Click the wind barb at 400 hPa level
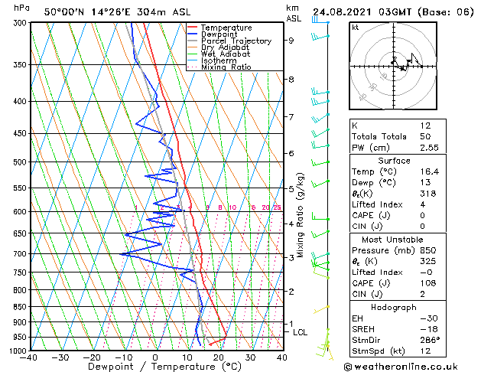This screenshot has width=481, height=372. point(320,101)
